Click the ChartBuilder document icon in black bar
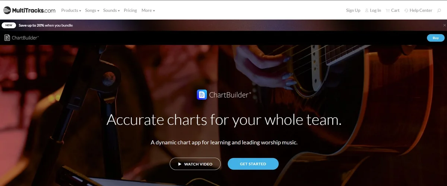 point(7,37)
